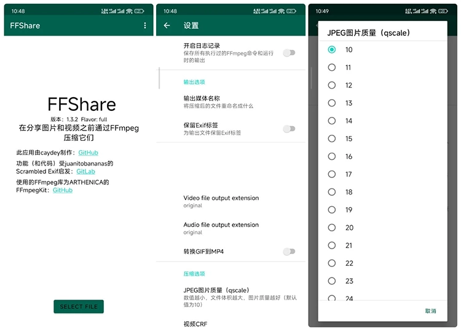
Task: Tap 取消 to dismiss the dialog
Action: (430, 311)
